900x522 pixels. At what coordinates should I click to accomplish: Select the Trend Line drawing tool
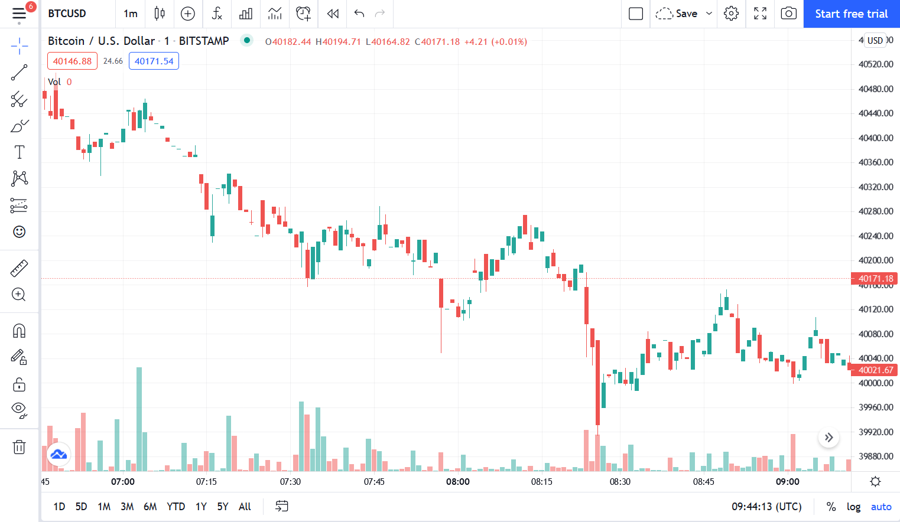[19, 72]
